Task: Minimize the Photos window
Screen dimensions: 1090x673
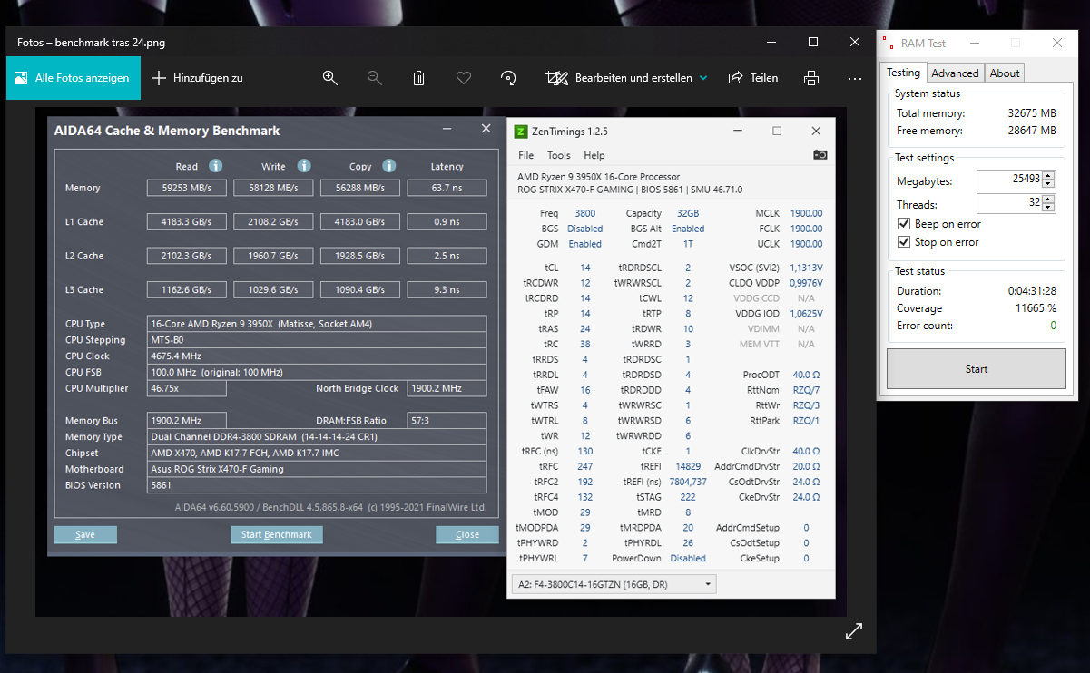Action: [771, 42]
